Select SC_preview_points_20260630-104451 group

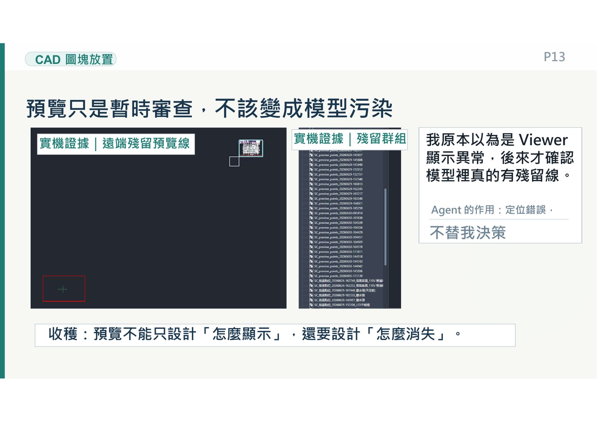338,237
